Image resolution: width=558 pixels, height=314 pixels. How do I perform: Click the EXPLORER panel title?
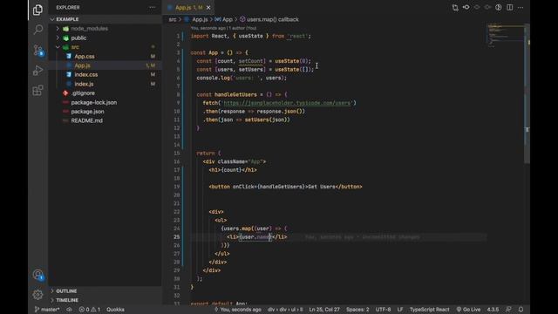[x=68, y=8]
